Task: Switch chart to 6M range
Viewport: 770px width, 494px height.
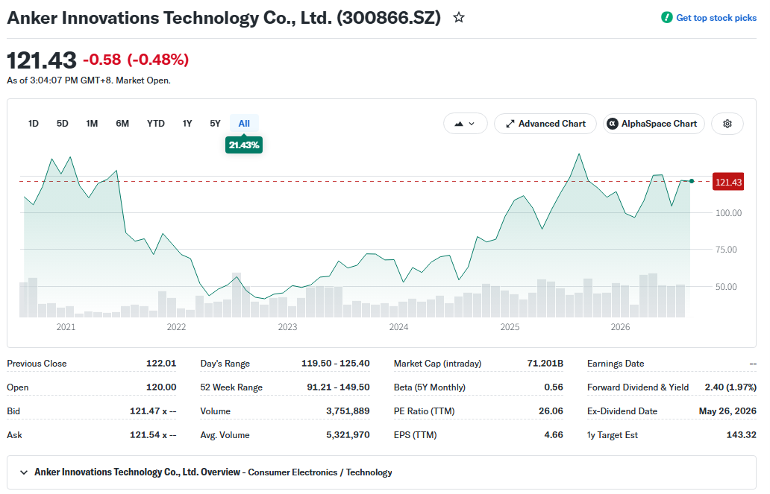Action: coord(122,124)
